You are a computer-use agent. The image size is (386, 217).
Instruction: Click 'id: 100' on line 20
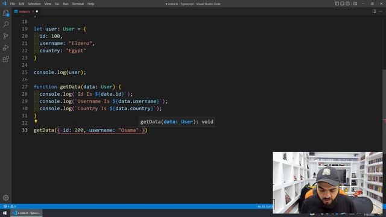point(49,36)
